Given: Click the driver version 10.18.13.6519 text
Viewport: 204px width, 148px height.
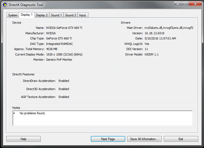Looking at the screenshot, I should click(155, 33).
